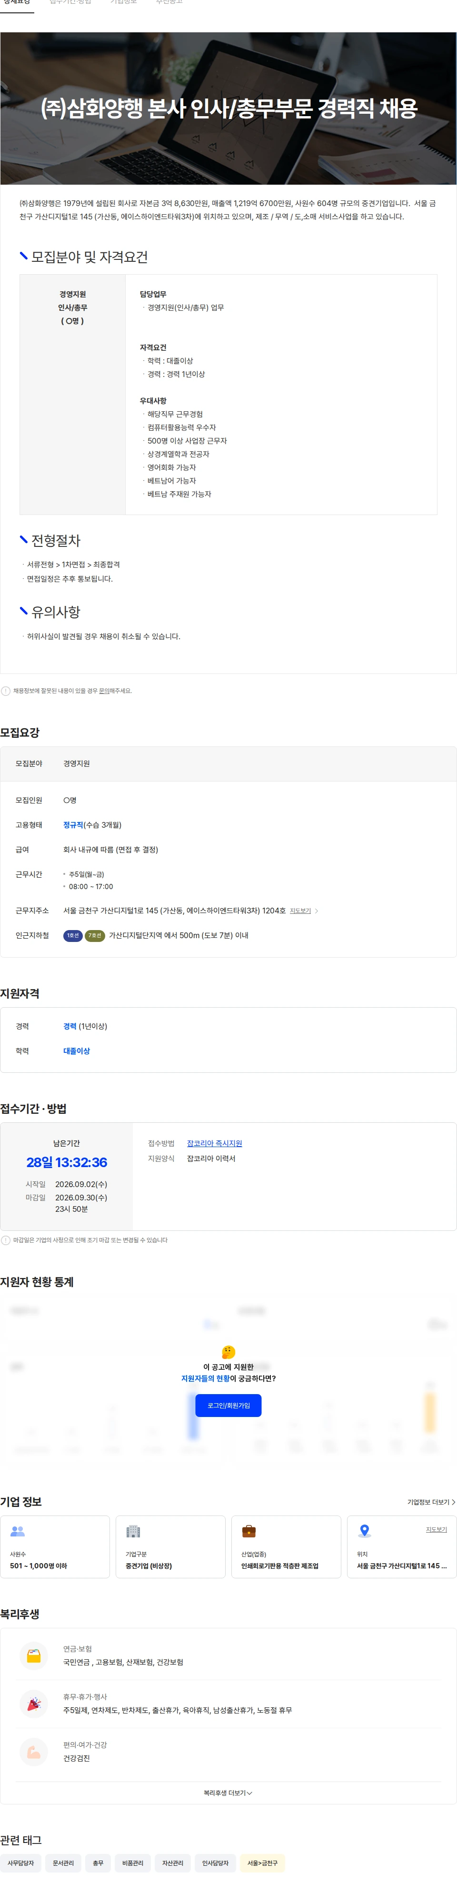This screenshot has width=457, height=1892.
Task: Open 기업정보 더보기 page
Action: point(431,1502)
